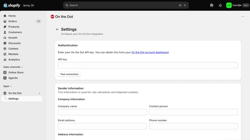This screenshot has height=140, width=250.
Task: Expand the Apps section
Action: 7,86
